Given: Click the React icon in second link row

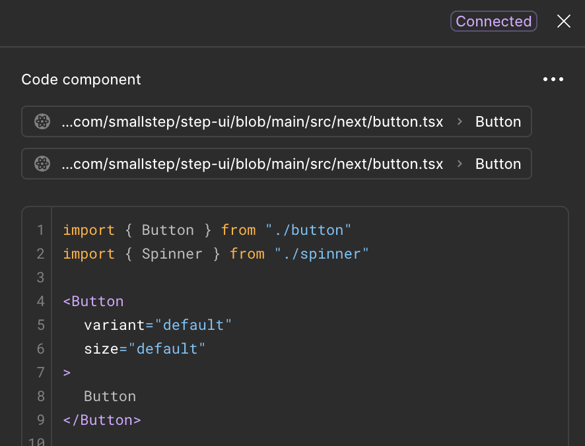Looking at the screenshot, I should click(x=42, y=164).
